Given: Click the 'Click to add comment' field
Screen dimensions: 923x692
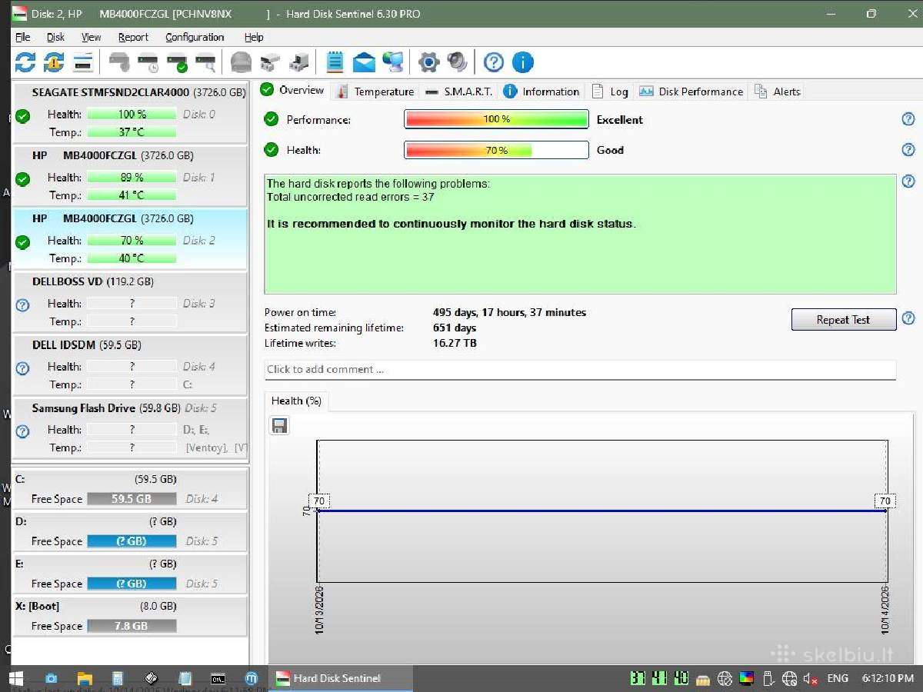Looking at the screenshot, I should click(580, 369).
